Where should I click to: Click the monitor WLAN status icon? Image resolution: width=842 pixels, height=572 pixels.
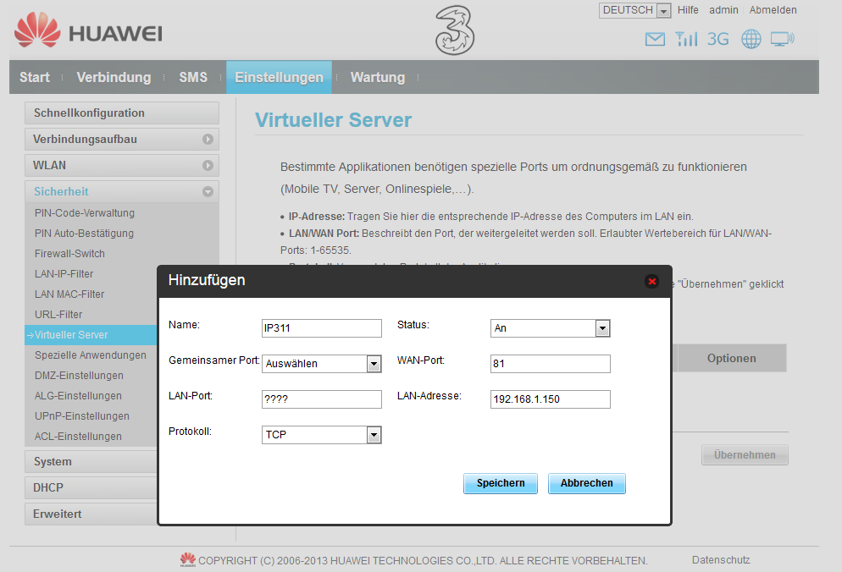[x=782, y=39]
